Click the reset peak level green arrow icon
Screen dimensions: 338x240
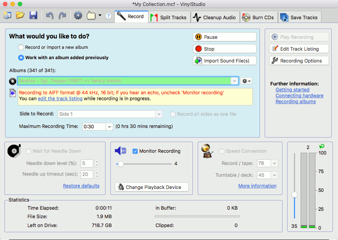point(321,146)
